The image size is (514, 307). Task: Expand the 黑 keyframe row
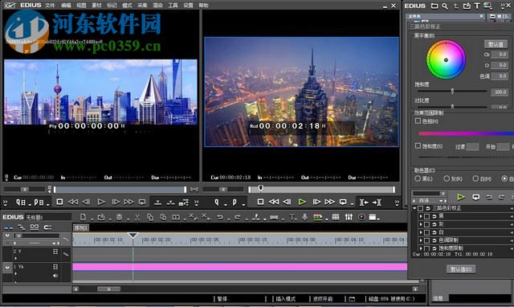421,216
